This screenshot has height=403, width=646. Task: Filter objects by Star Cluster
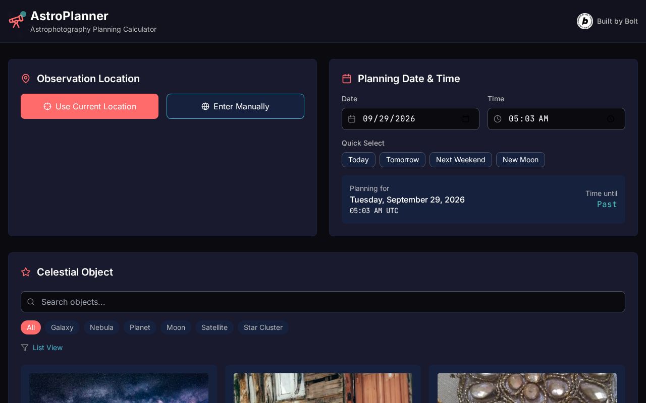263,327
